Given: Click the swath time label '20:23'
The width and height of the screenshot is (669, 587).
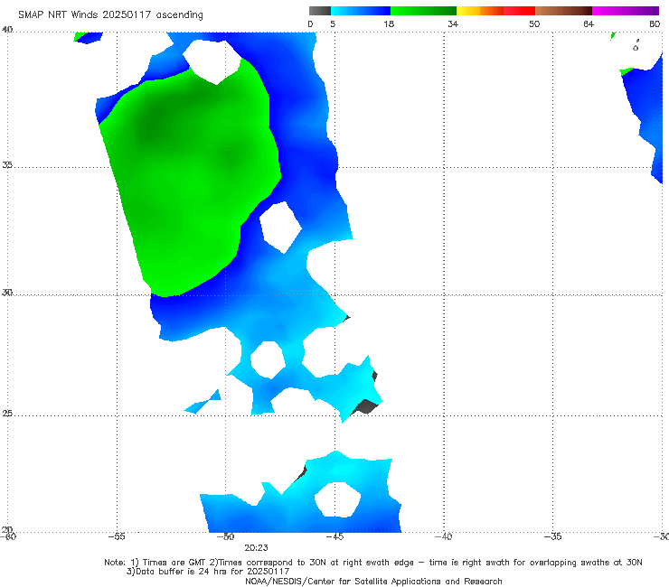Looking at the screenshot, I should click(x=256, y=548).
